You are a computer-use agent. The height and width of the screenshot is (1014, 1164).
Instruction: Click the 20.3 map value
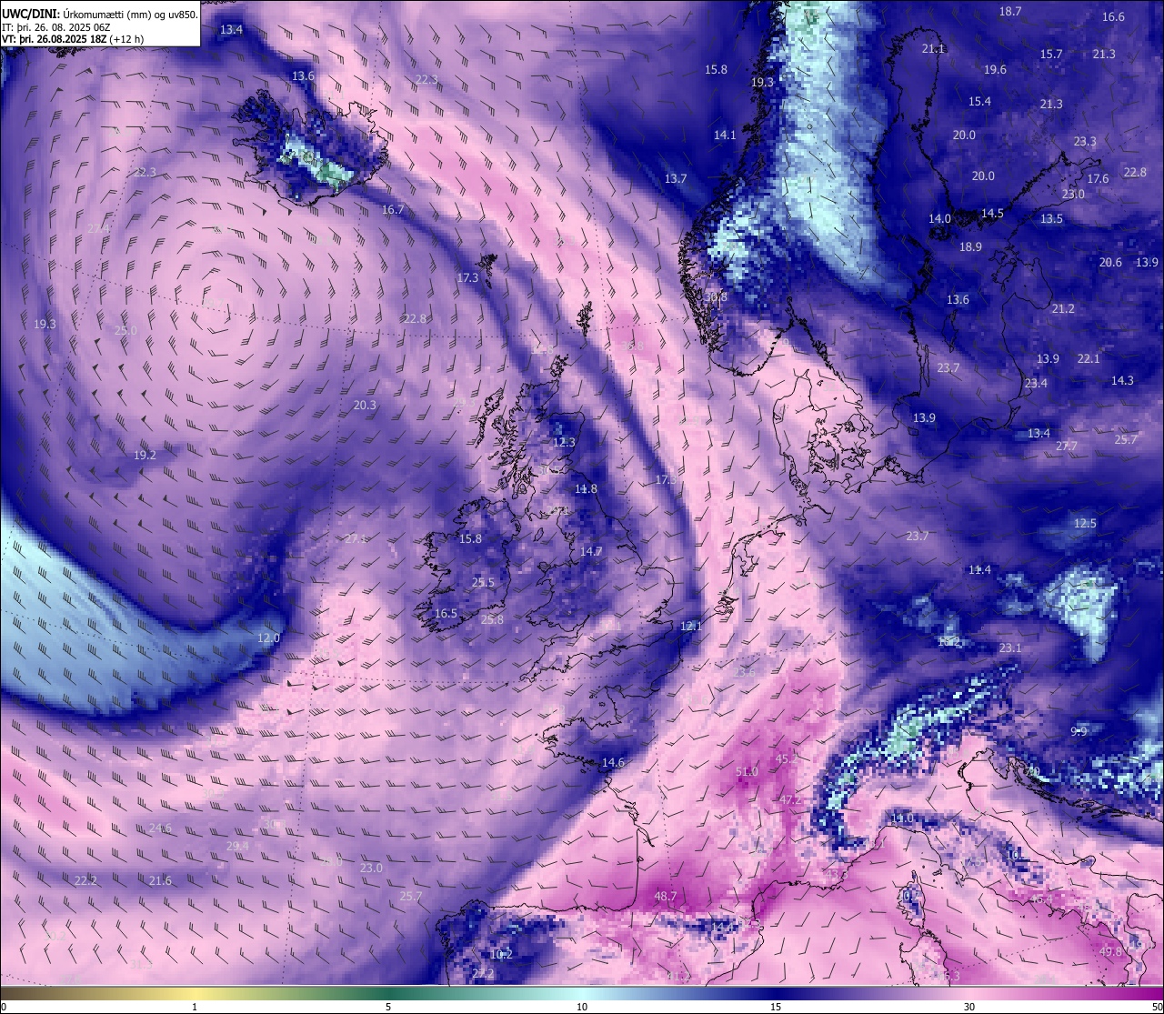pos(365,406)
